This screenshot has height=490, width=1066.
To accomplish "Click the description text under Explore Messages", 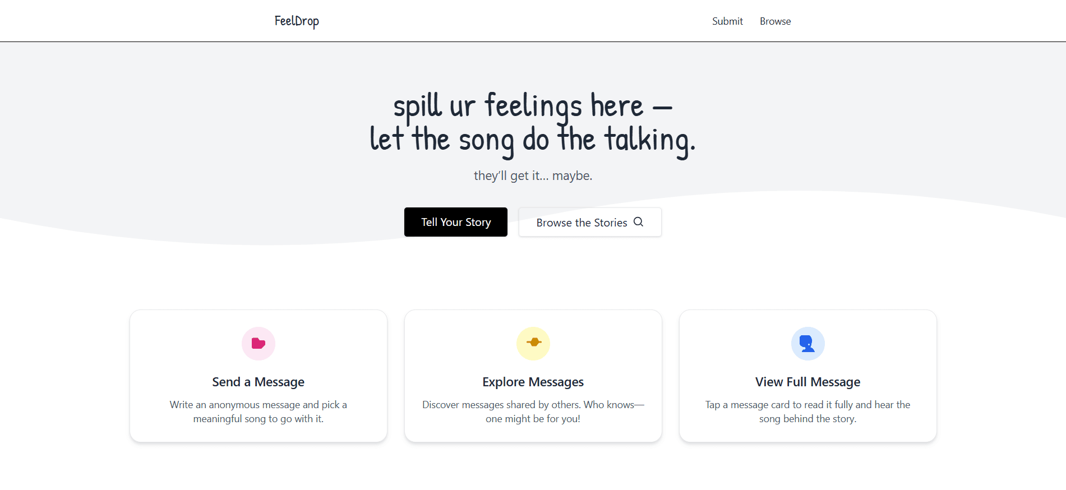I will click(533, 411).
